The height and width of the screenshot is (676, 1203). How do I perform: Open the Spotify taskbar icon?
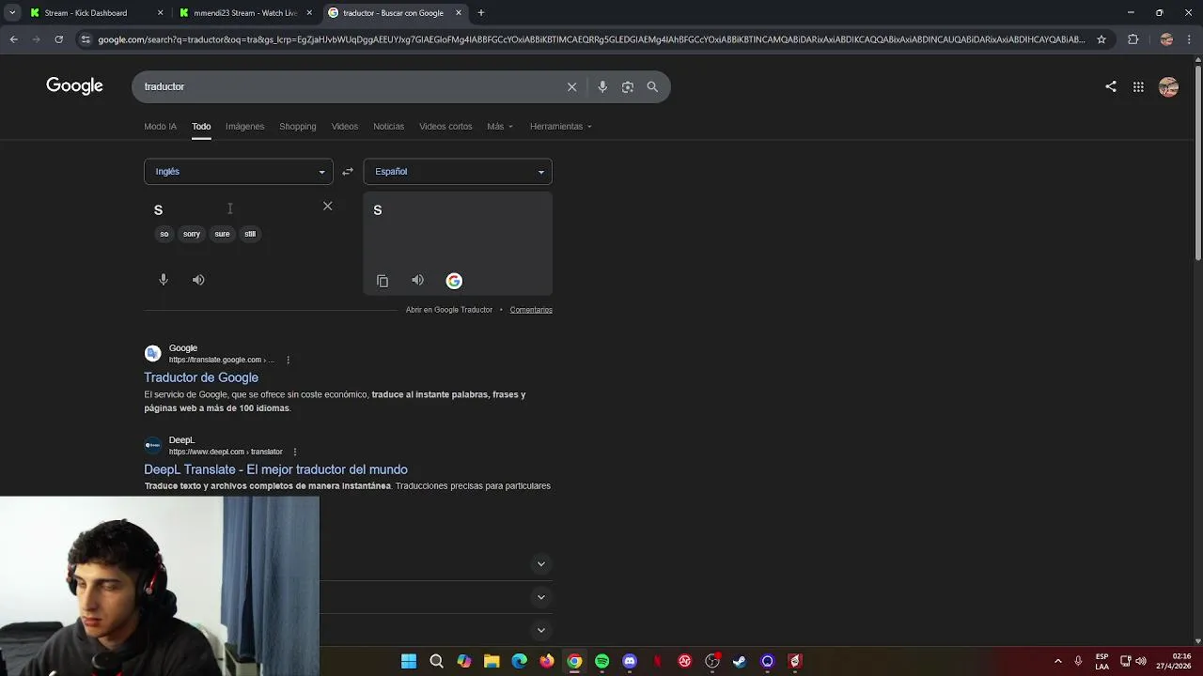tap(601, 661)
